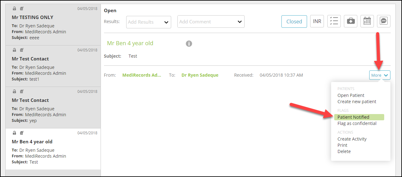The width and height of the screenshot is (402, 177).
Task: Click the info icon beside patient name
Action: coord(189,44)
